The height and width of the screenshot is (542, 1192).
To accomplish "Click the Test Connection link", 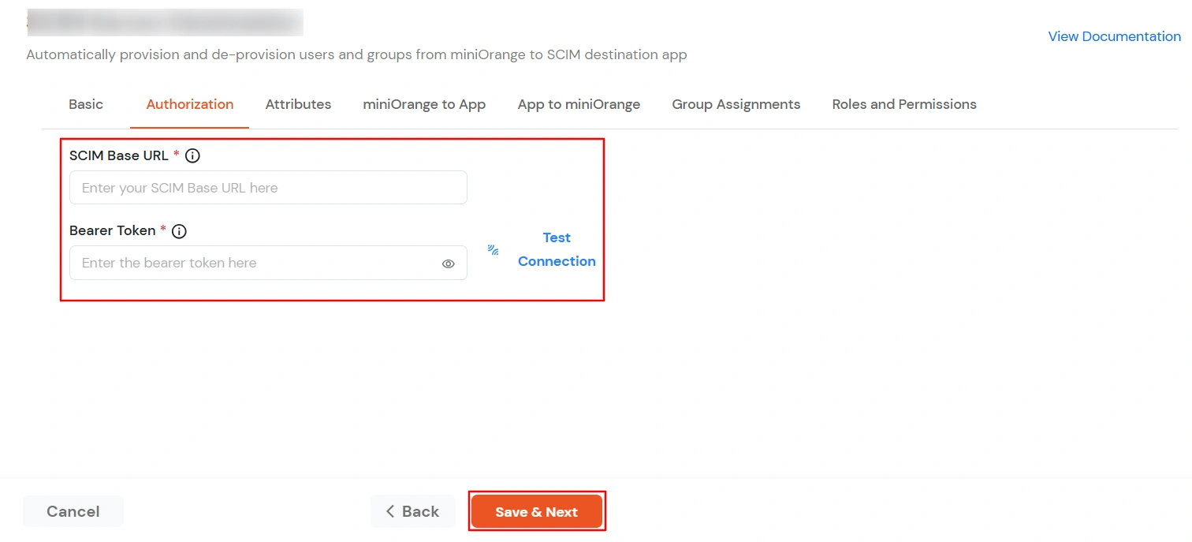I will [557, 249].
